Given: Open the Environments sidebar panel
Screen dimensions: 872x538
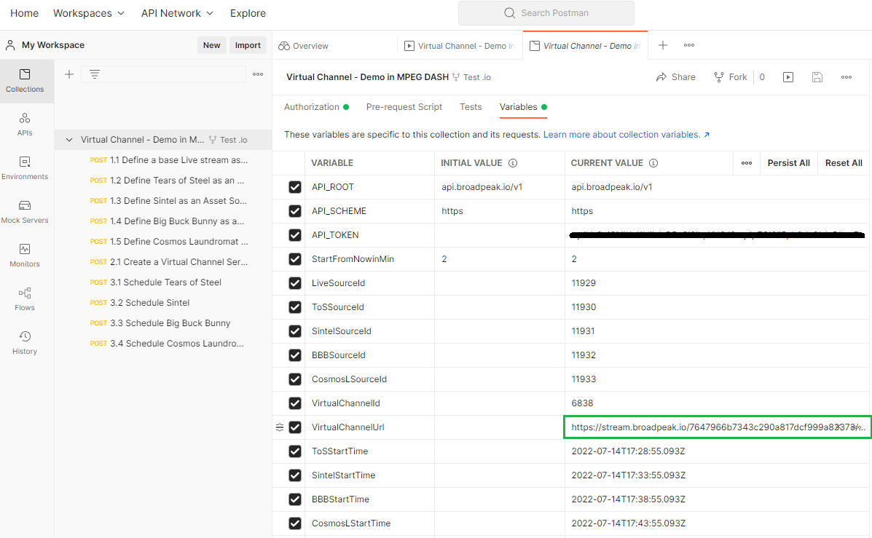Looking at the screenshot, I should [x=25, y=168].
